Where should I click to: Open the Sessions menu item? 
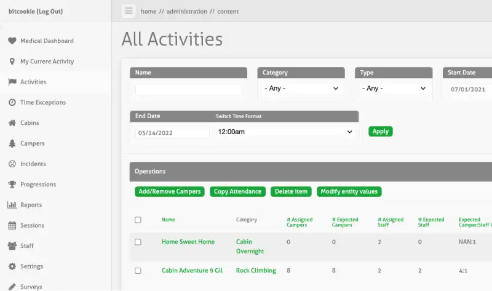[33, 225]
